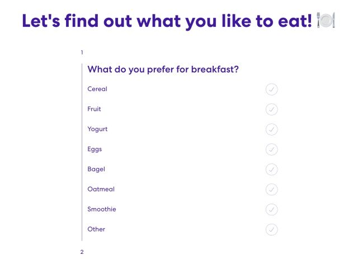Click the Bagel option label
The height and width of the screenshot is (260, 358).
96,169
